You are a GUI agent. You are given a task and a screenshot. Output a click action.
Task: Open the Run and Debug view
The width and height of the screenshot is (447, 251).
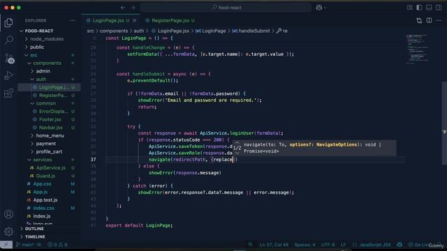(9, 75)
